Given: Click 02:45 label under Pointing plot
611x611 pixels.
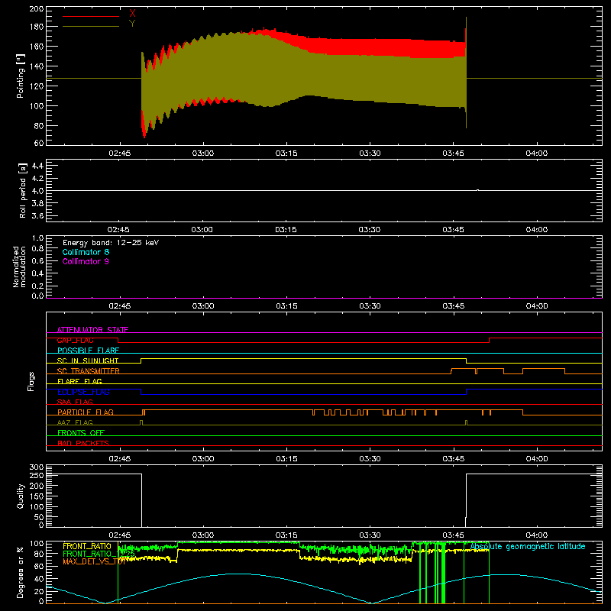Looking at the screenshot, I should tap(120, 154).
